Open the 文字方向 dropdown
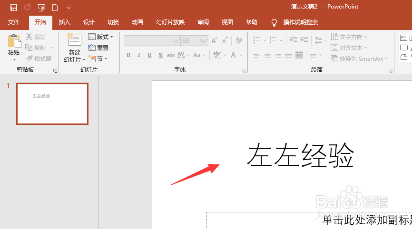 click(x=349, y=37)
